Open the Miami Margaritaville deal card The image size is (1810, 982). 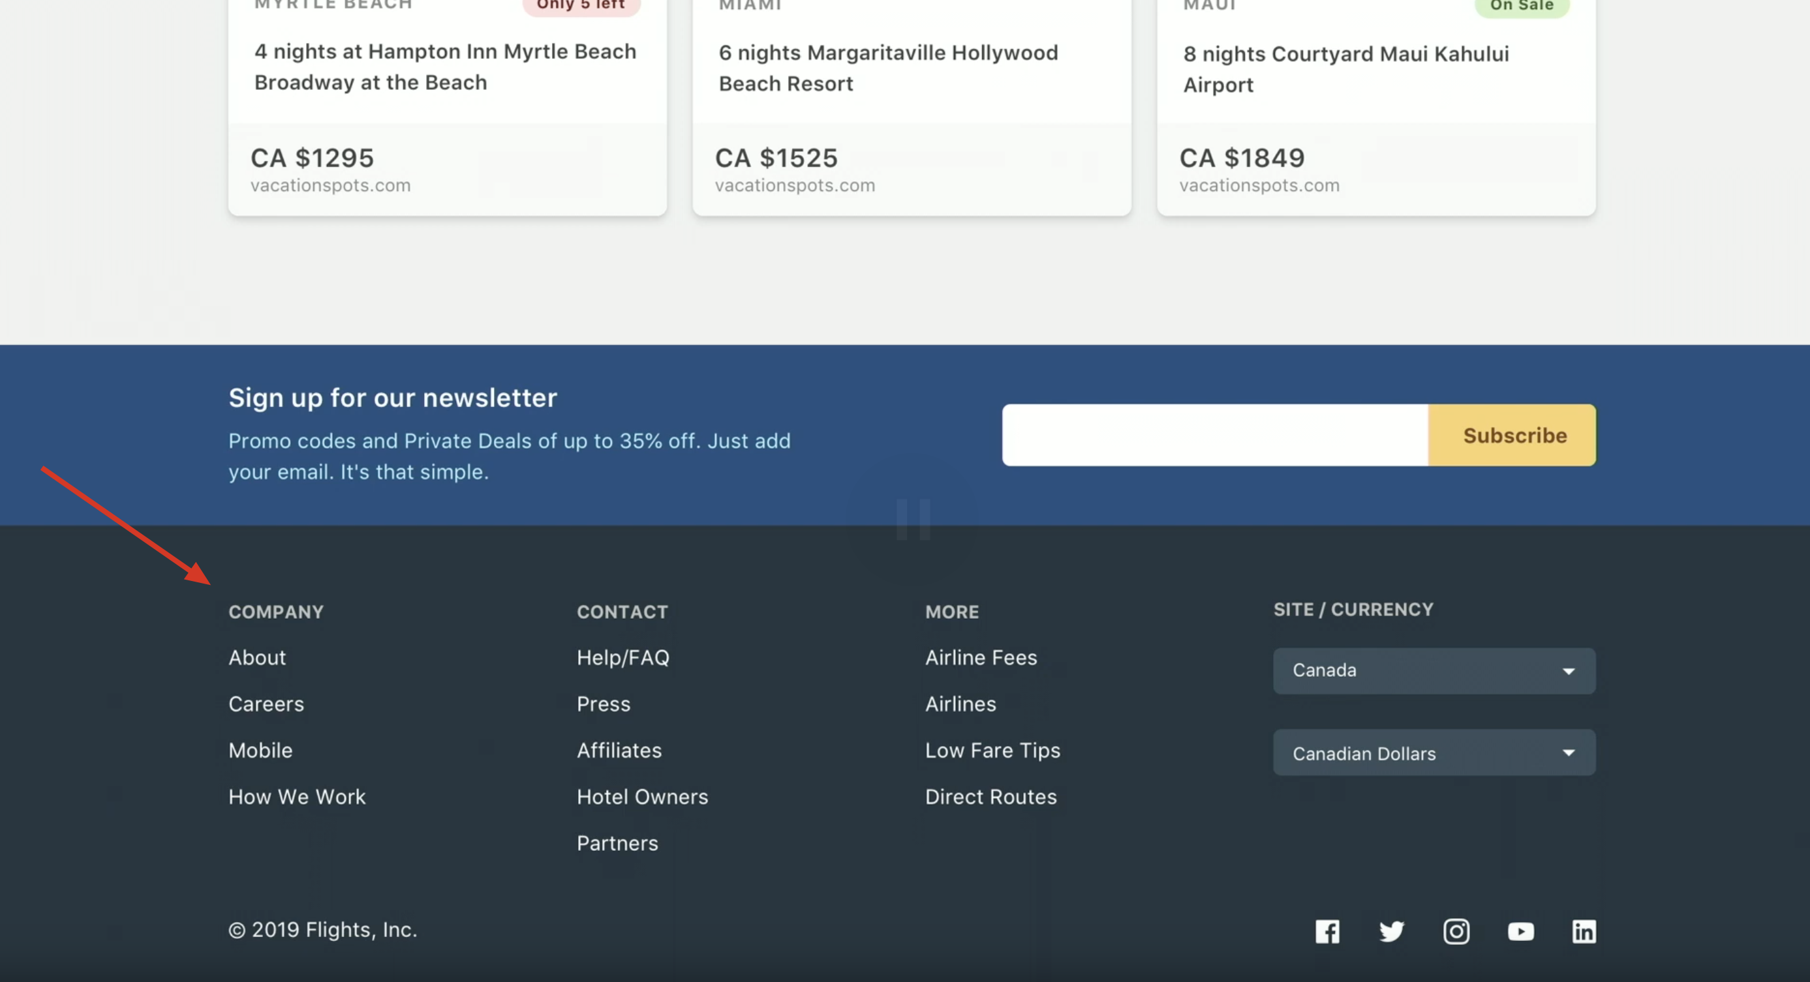(912, 105)
